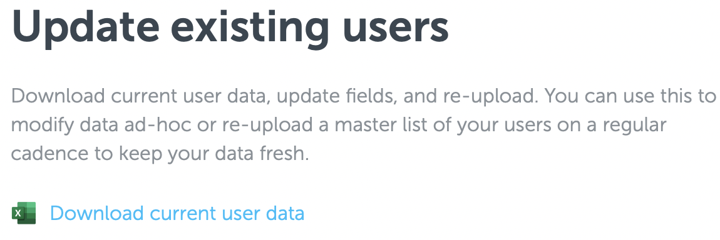The height and width of the screenshot is (240, 720).
Task: Click the description paragraph's first line
Action: tap(363, 97)
